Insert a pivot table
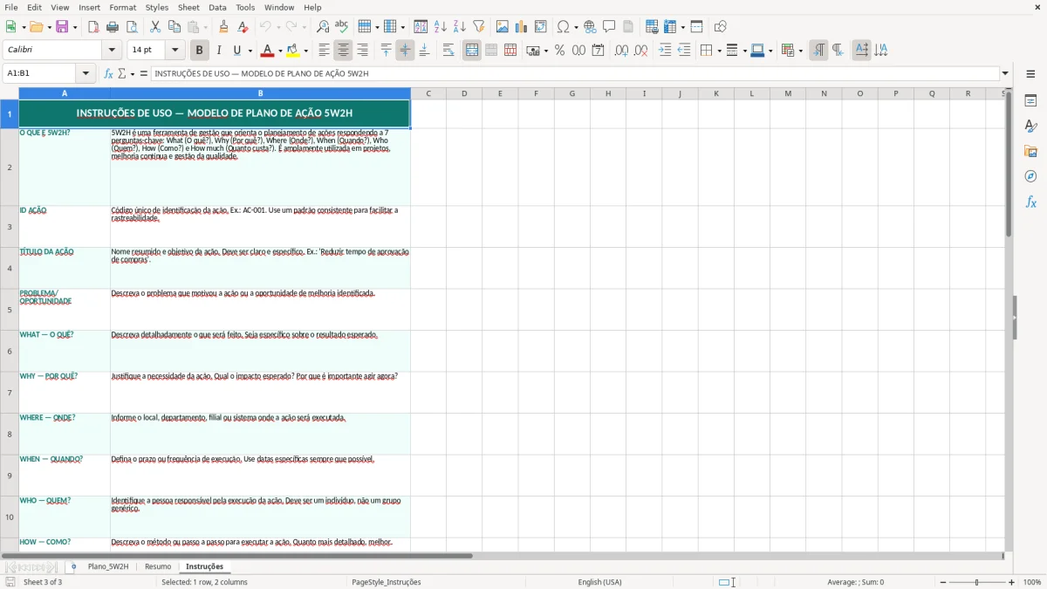 541,27
